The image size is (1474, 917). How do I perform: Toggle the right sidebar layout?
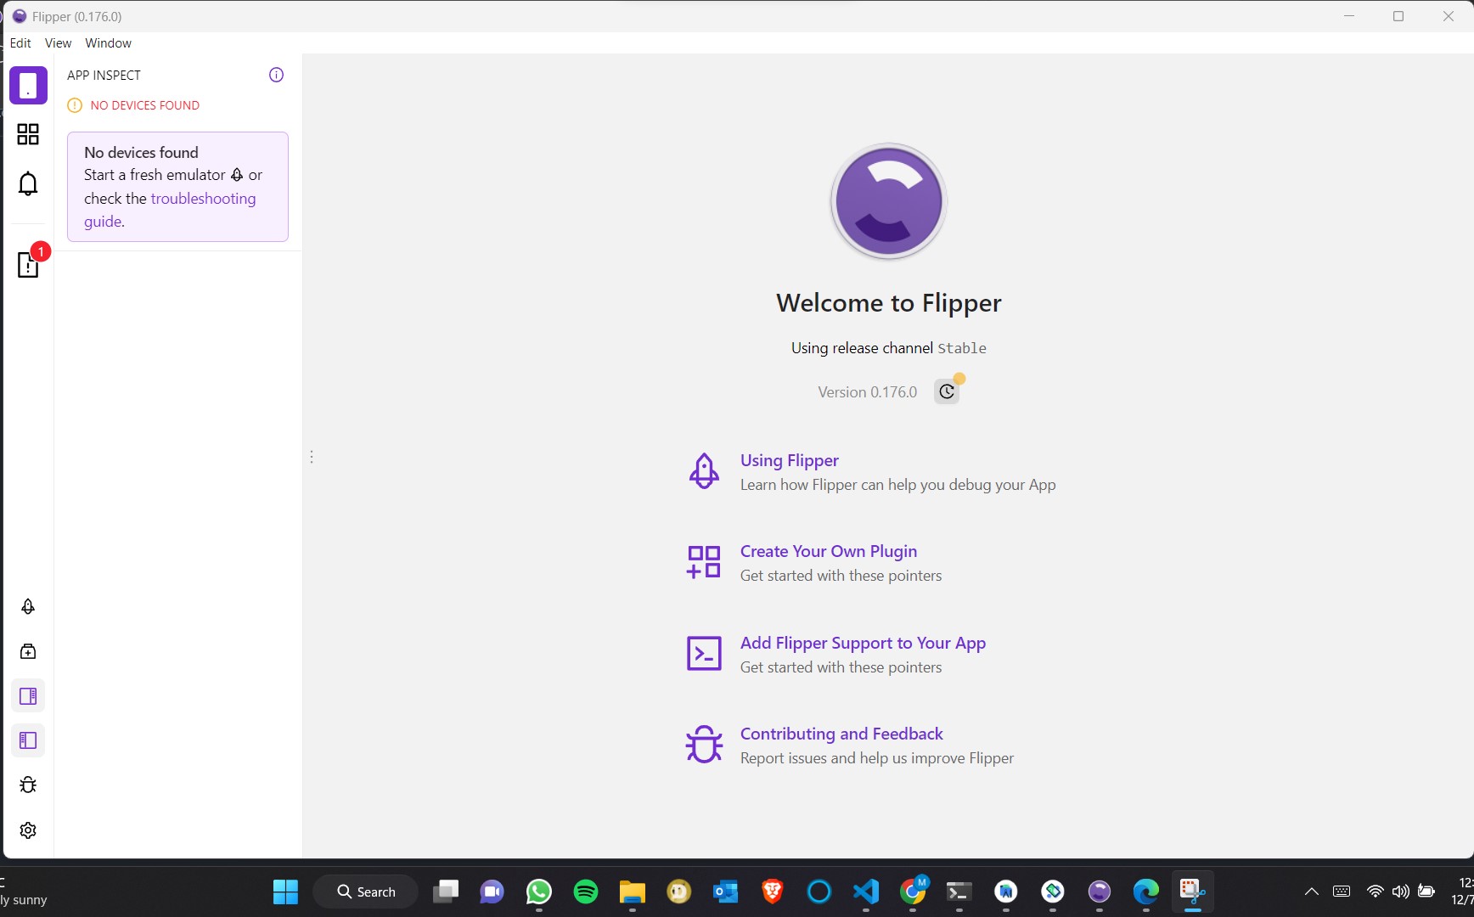point(28,696)
